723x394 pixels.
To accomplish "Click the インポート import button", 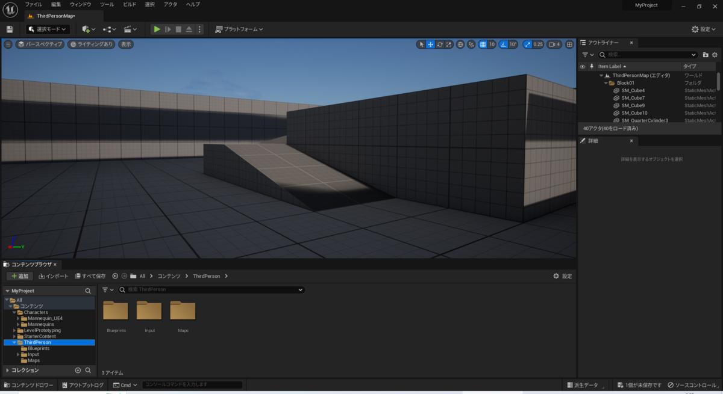I will coord(53,276).
